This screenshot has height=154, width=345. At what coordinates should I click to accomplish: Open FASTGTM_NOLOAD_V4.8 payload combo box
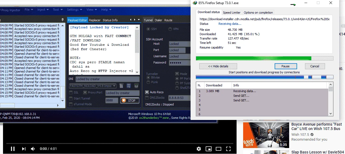(93, 86)
